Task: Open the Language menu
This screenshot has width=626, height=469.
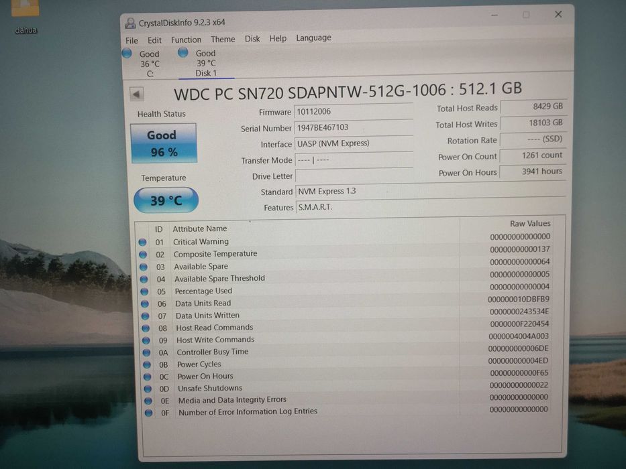Action: (x=313, y=38)
